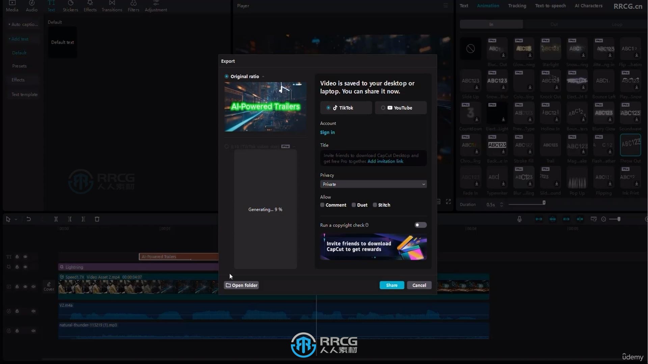Image resolution: width=648 pixels, height=364 pixels.
Task: Enable the Comment checkbox
Action: pyautogui.click(x=322, y=205)
